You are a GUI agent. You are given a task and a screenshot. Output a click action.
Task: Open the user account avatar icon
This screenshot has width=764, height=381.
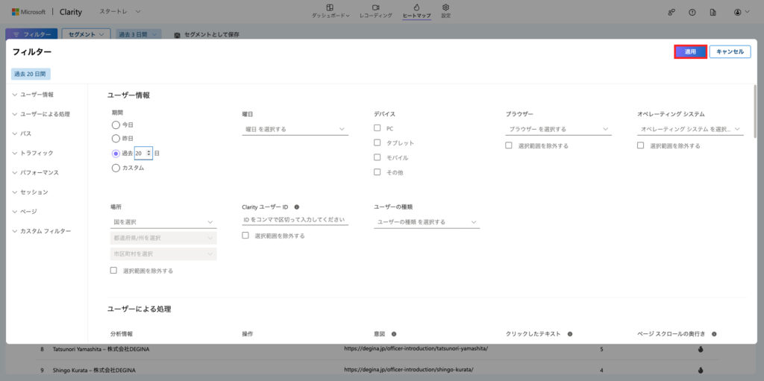(x=739, y=13)
